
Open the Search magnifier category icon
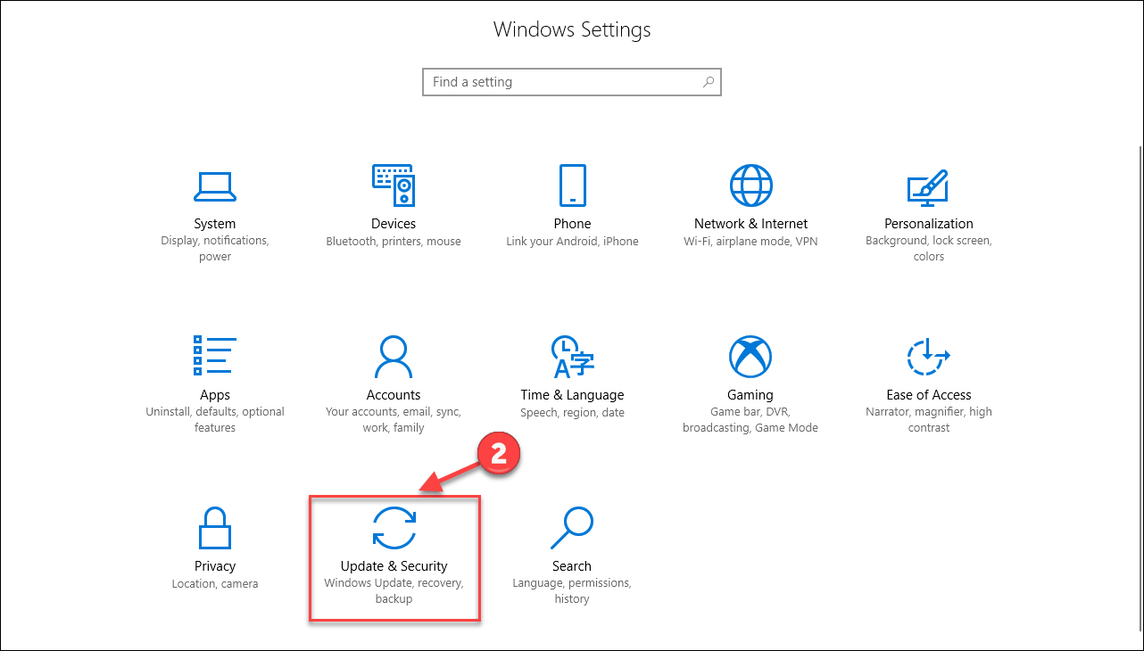point(572,528)
